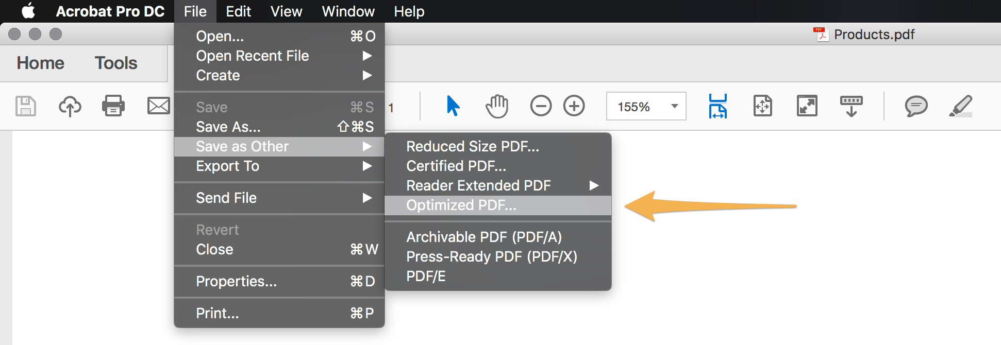Select Archivable PDF (PDF/A) option
This screenshot has width=1001, height=345.
point(498,237)
